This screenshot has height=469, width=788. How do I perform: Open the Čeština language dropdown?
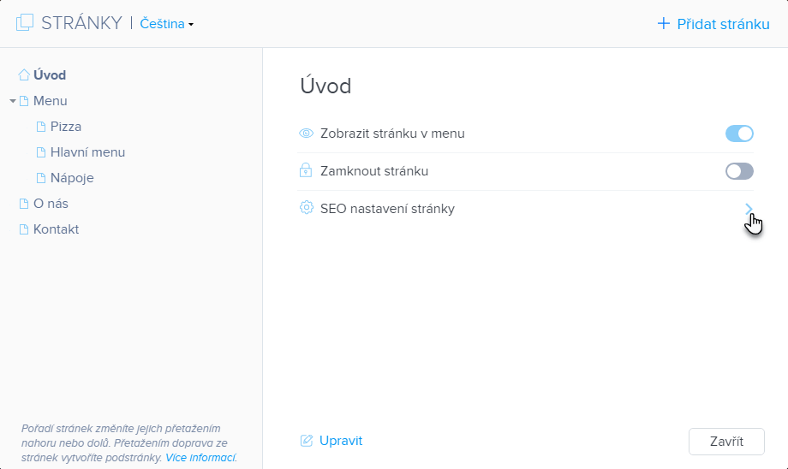pyautogui.click(x=167, y=24)
